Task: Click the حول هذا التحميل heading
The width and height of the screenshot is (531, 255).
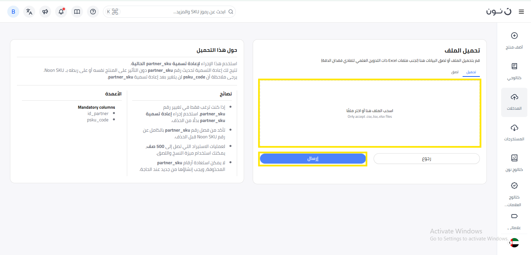Action: click(x=217, y=50)
